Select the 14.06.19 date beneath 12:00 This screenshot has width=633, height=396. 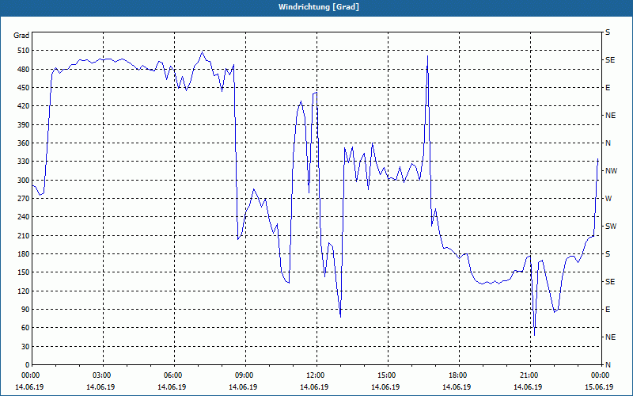[314, 386]
